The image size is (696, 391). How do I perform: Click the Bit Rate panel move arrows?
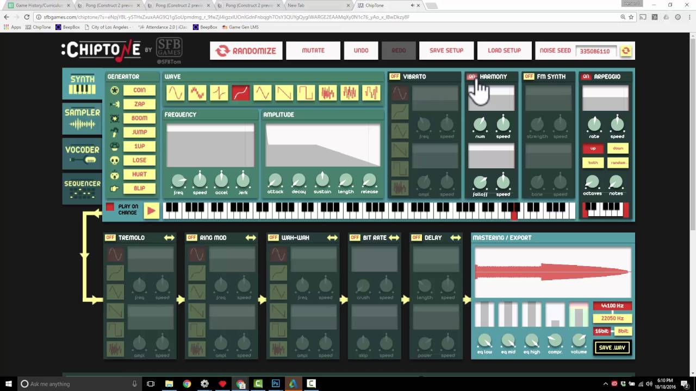pyautogui.click(x=394, y=238)
